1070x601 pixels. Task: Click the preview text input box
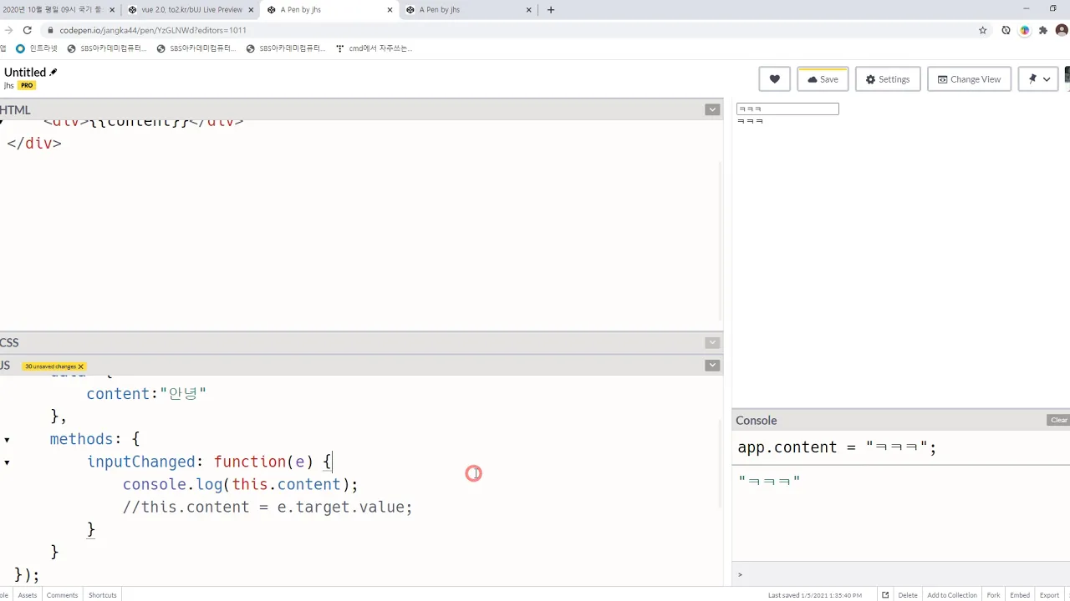(x=787, y=109)
